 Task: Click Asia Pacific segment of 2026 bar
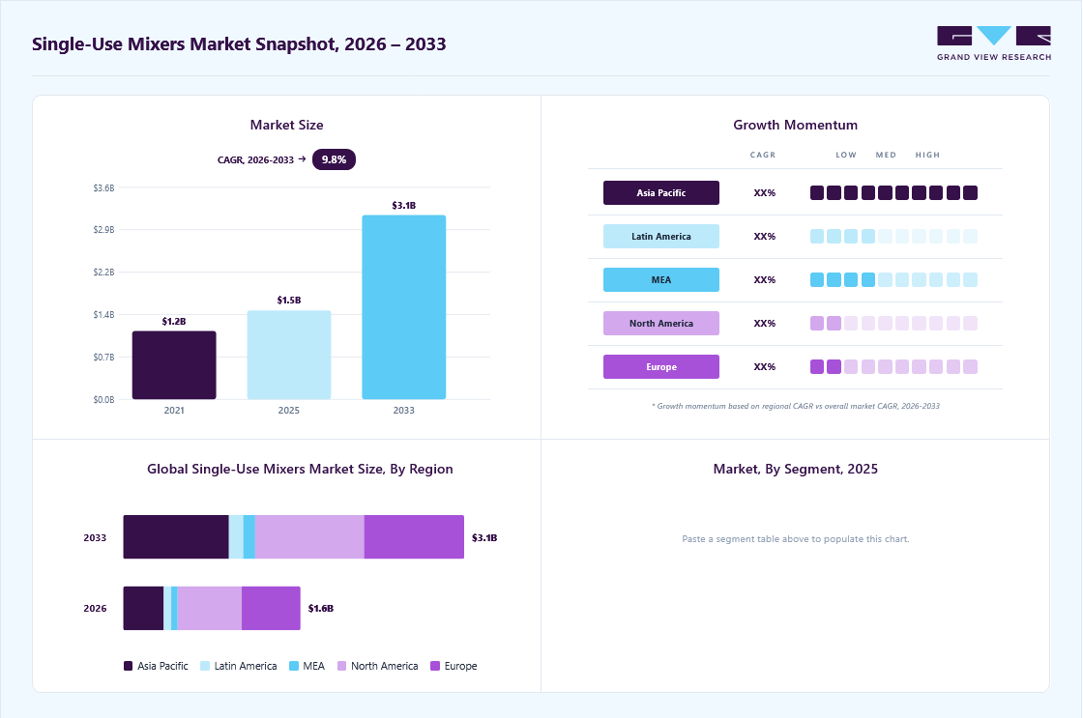144,608
